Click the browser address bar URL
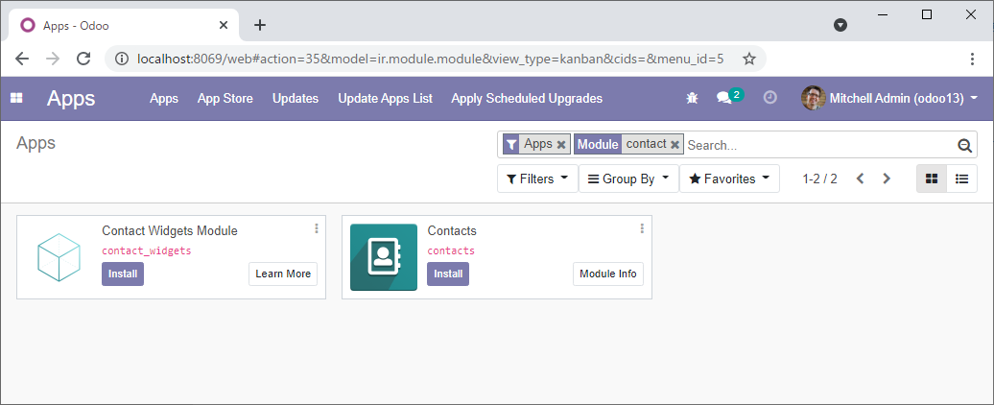The height and width of the screenshot is (405, 994). click(x=431, y=59)
